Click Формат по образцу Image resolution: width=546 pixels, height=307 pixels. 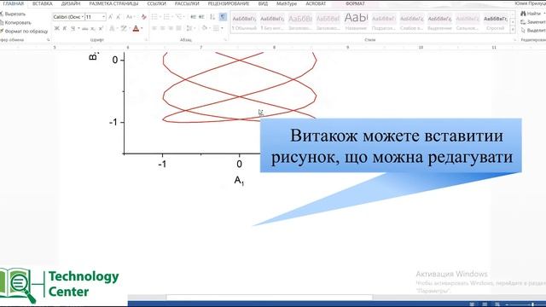point(24,32)
